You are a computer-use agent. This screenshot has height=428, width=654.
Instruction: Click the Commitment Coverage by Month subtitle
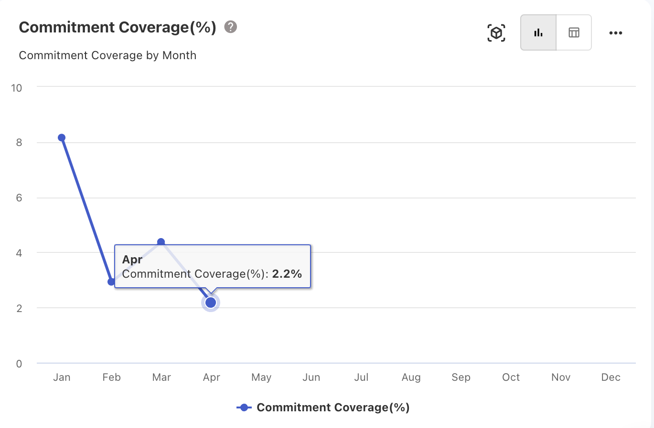tap(107, 55)
